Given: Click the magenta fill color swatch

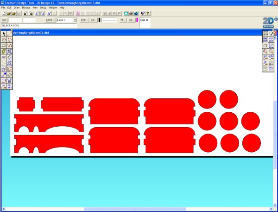Looking at the screenshot, I should point(137,20).
